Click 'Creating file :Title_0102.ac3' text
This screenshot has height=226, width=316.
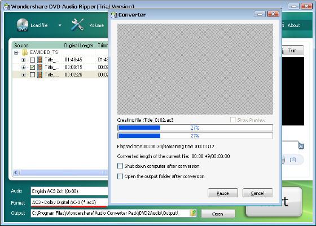pyautogui.click(x=146, y=120)
